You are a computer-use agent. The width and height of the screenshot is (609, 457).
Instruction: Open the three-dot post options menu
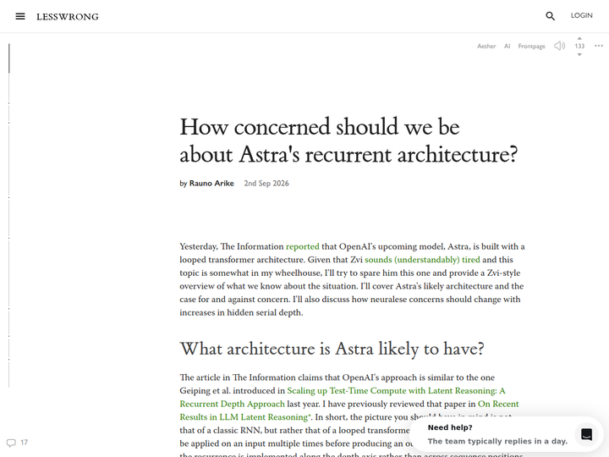point(599,46)
